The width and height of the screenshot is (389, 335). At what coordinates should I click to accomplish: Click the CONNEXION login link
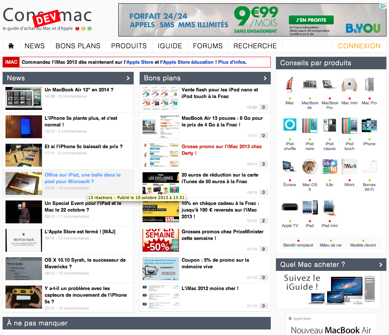pyautogui.click(x=359, y=46)
